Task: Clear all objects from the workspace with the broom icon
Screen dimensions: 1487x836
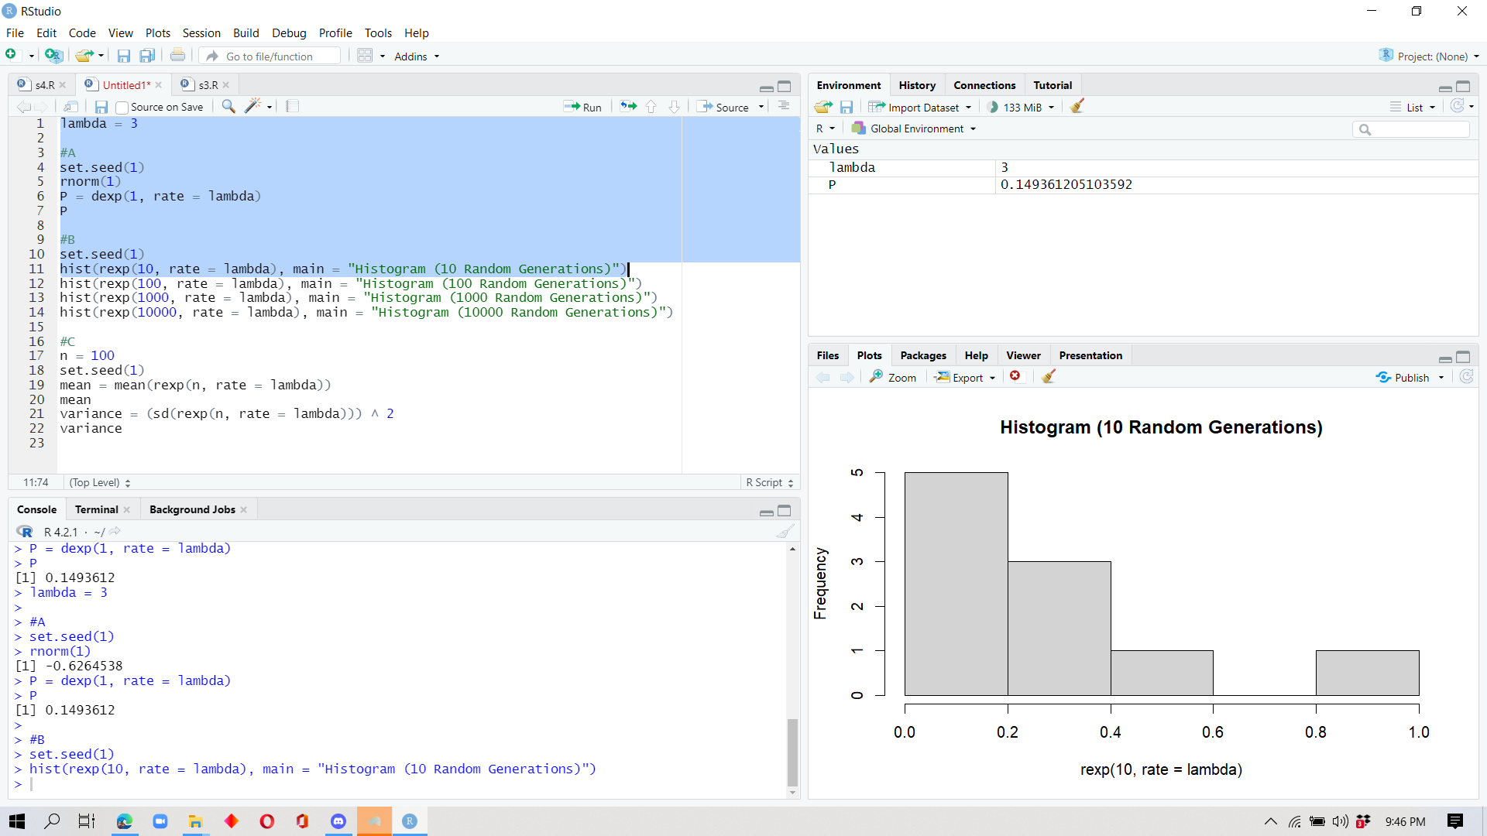Action: tap(1077, 107)
